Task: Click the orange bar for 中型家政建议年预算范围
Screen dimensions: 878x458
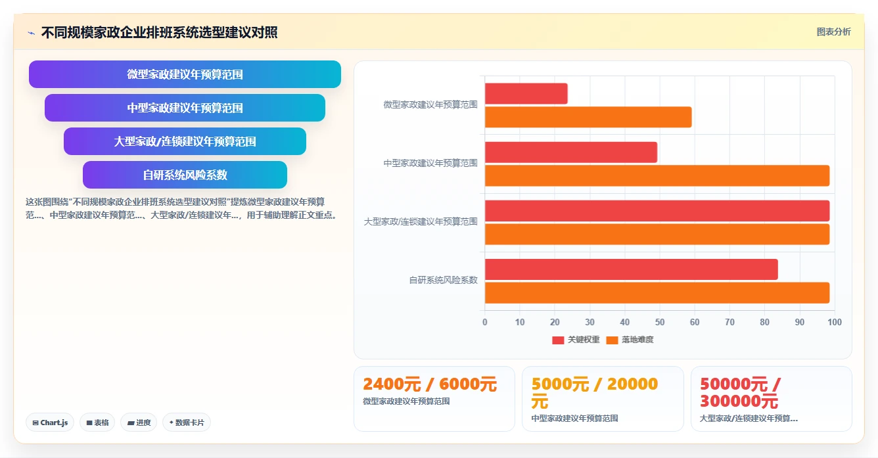Action: click(x=657, y=175)
